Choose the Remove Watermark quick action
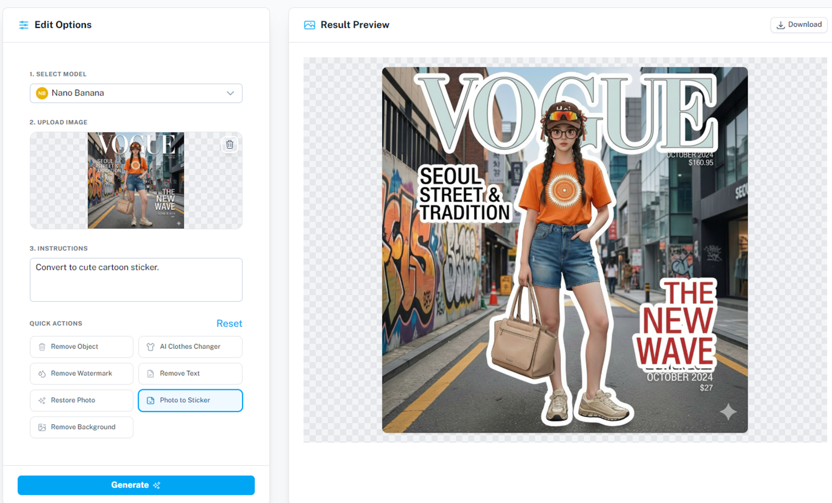The image size is (832, 503). tap(81, 374)
